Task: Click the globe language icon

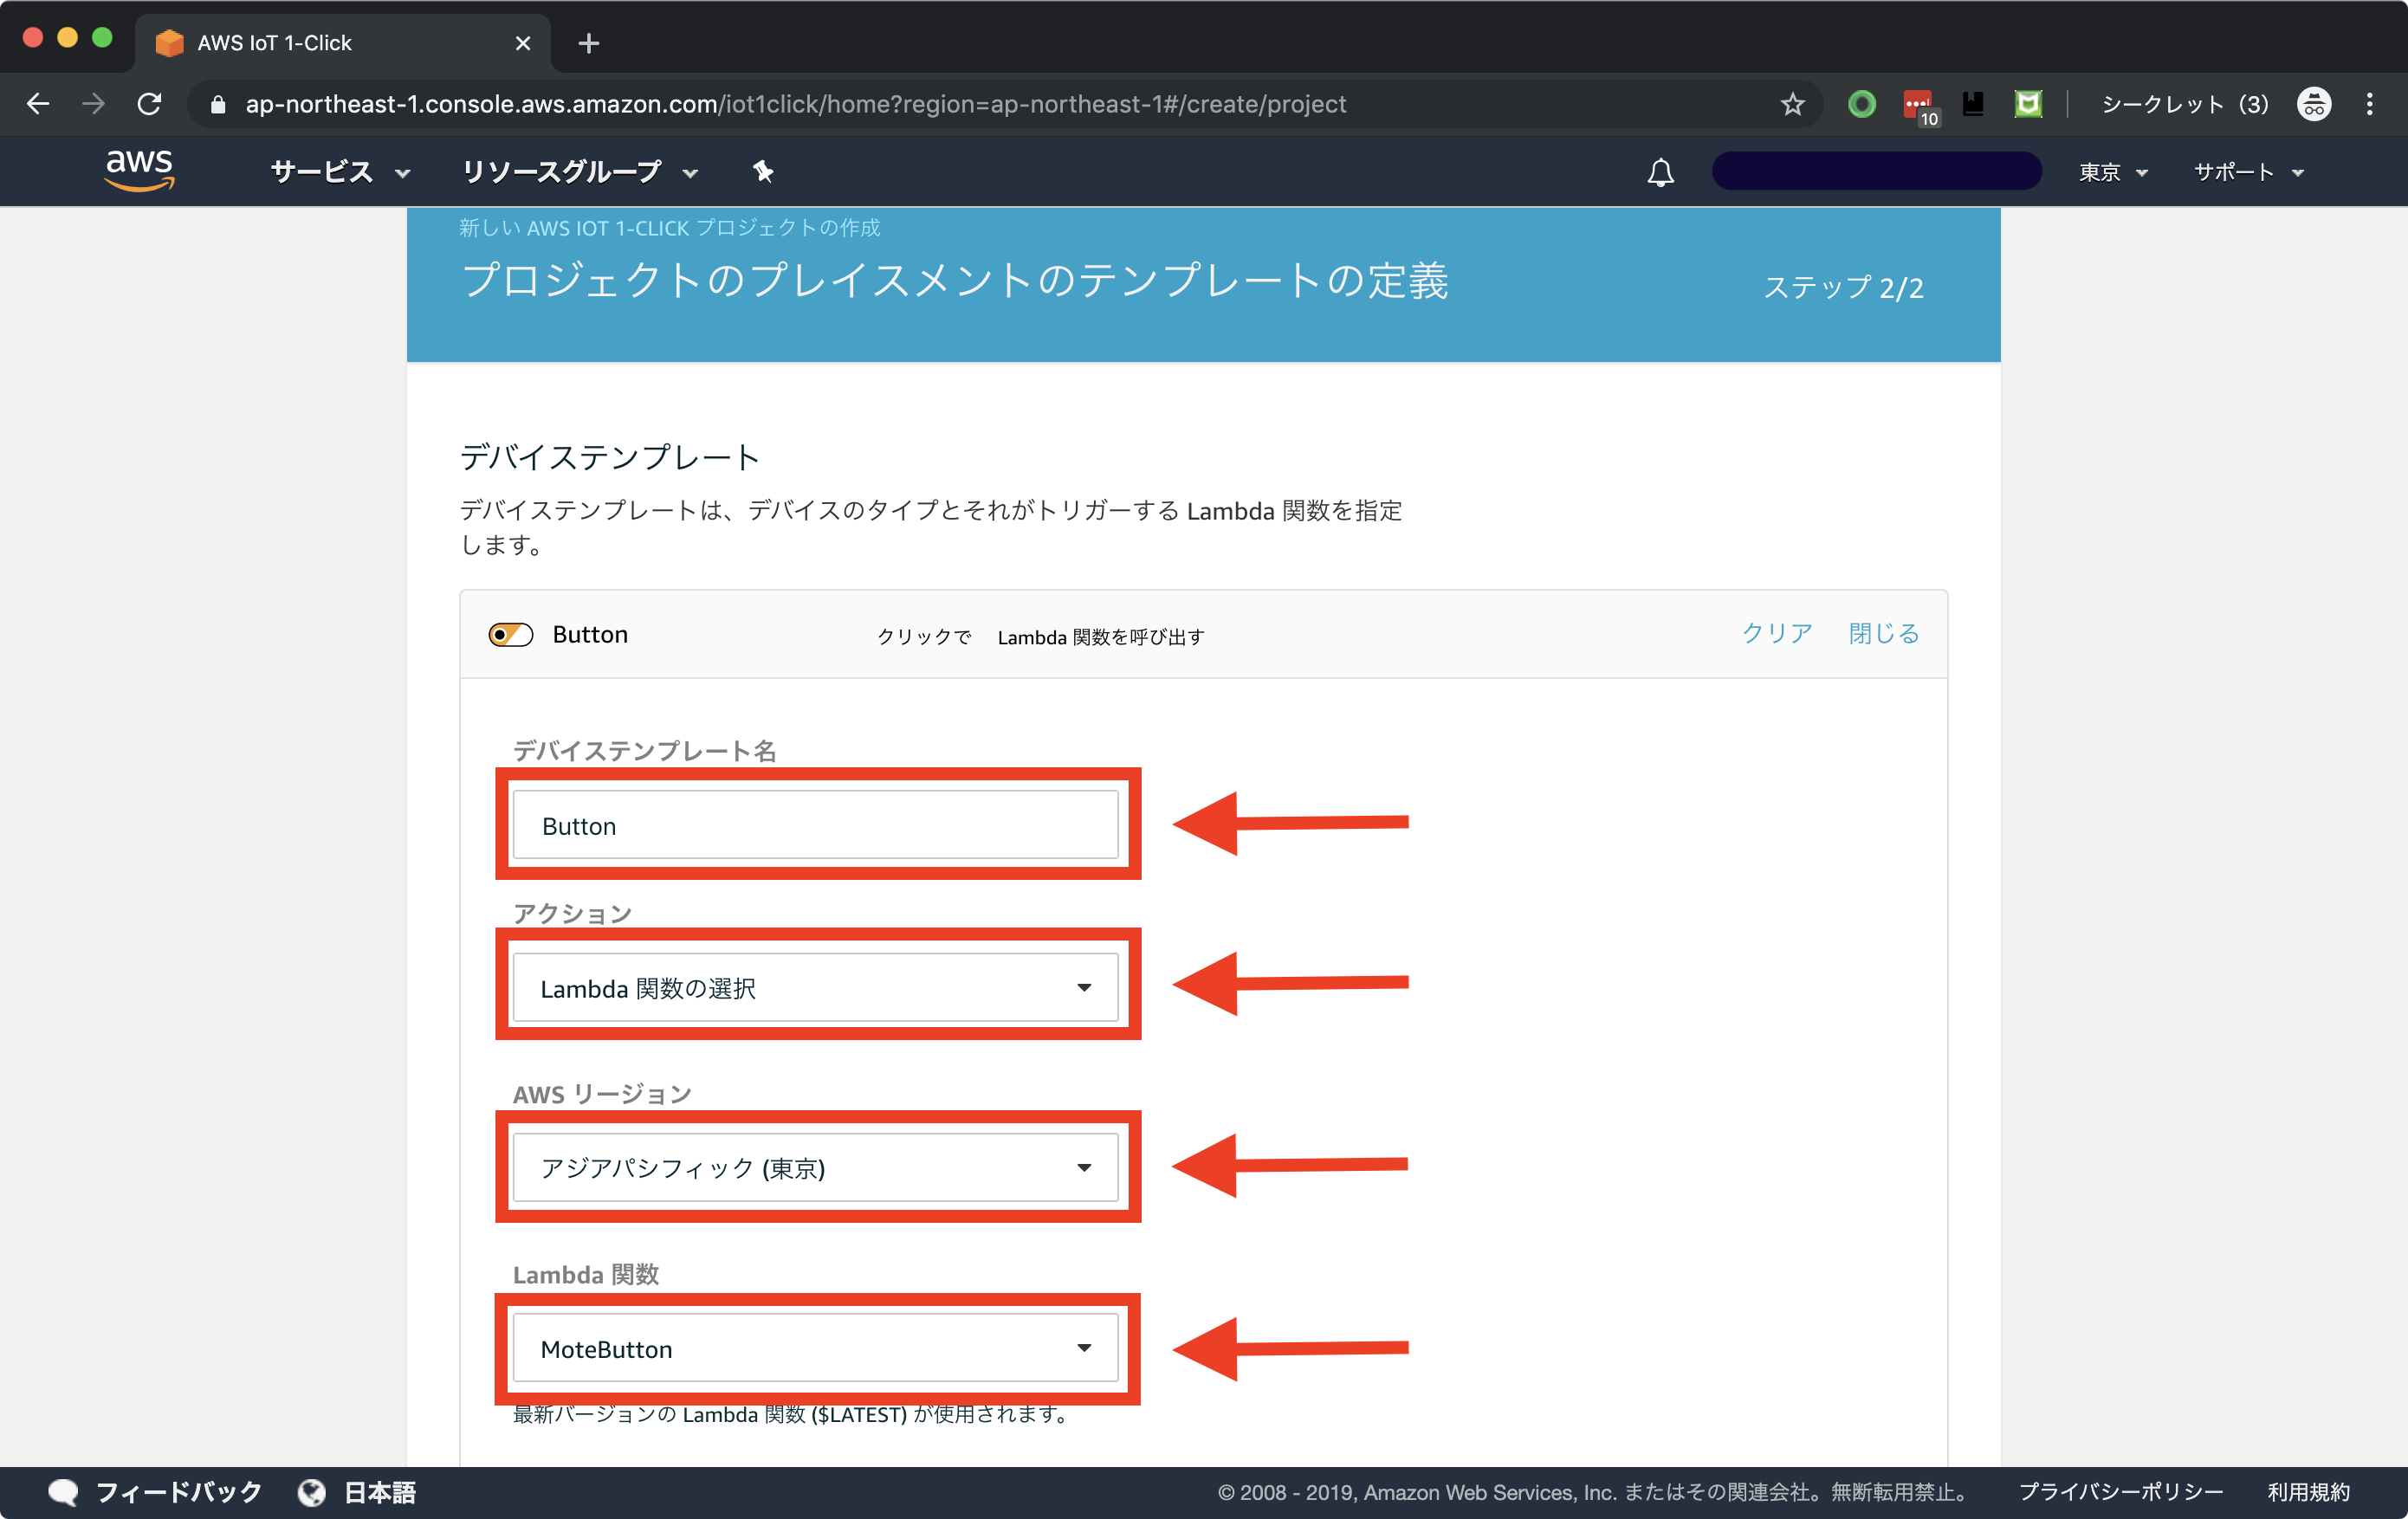Action: [312, 1492]
